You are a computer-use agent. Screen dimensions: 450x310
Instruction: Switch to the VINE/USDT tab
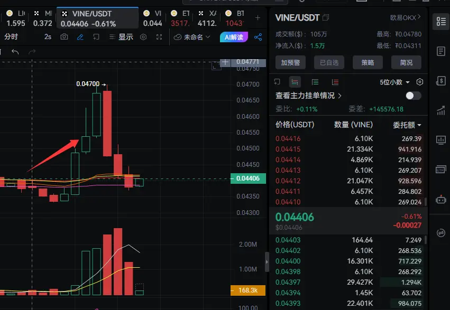click(98, 18)
